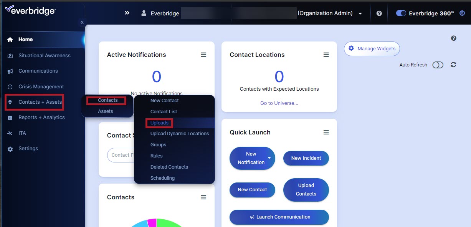The width and height of the screenshot is (471, 227).
Task: Click the Contact Locations count zero
Action: pyautogui.click(x=279, y=77)
